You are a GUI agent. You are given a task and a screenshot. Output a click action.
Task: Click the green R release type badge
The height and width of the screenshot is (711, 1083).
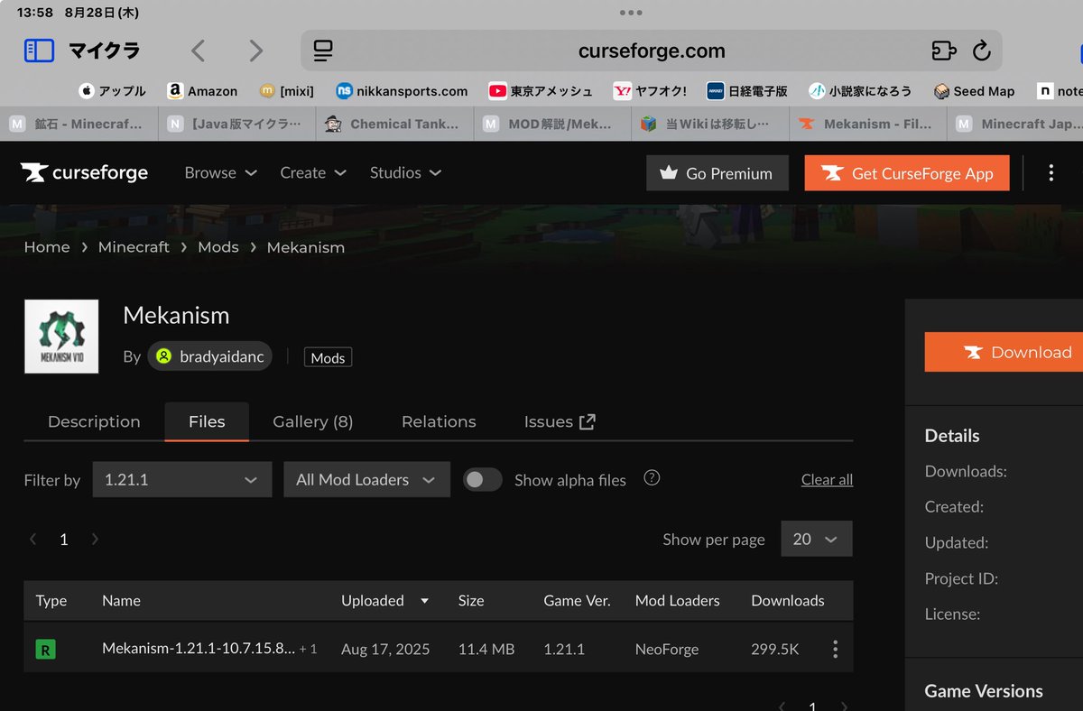click(45, 649)
